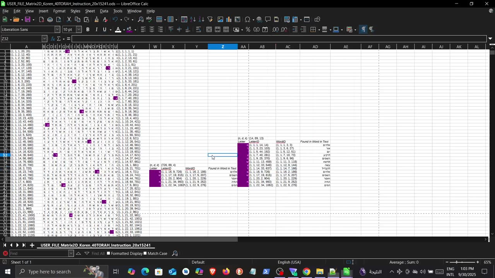495x278 pixels.
Task: Sort descending
Action: coord(201,19)
